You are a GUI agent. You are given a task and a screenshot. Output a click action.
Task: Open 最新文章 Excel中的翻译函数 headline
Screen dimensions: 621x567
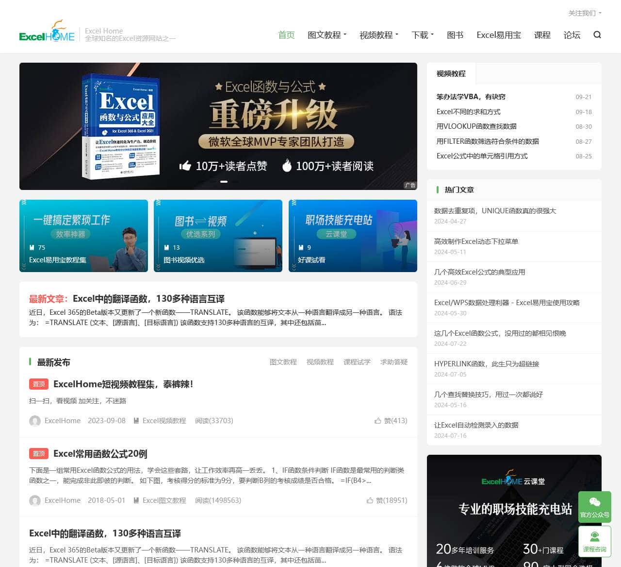(x=148, y=299)
